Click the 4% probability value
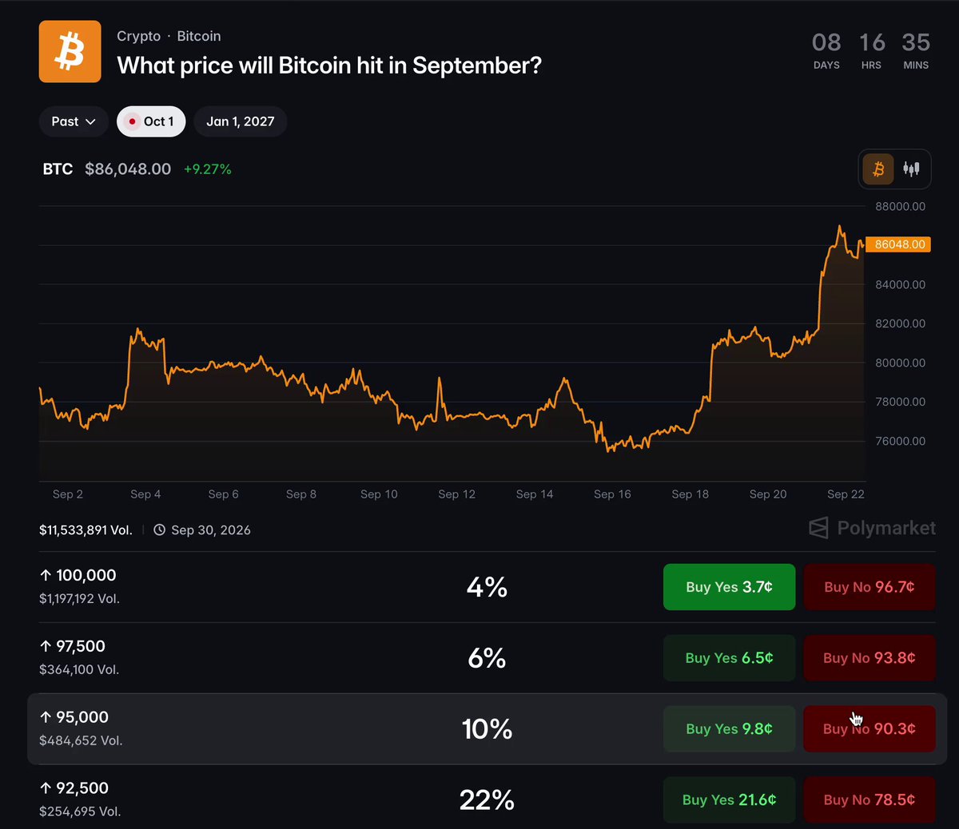This screenshot has width=959, height=829. (487, 588)
